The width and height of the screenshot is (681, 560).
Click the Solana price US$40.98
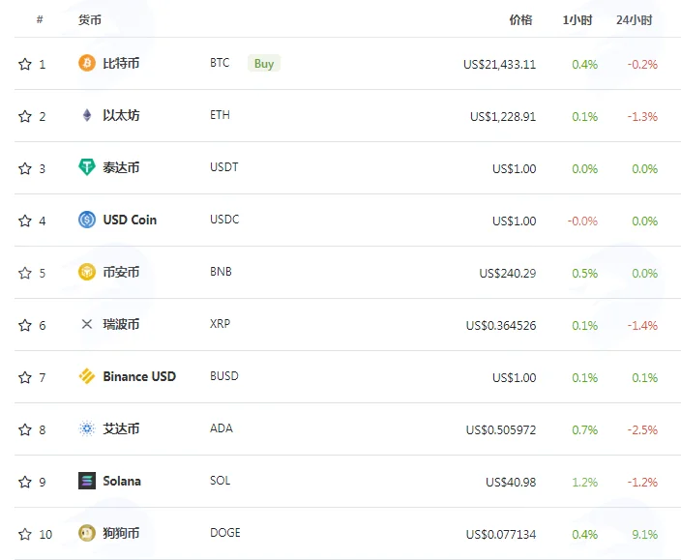point(511,483)
